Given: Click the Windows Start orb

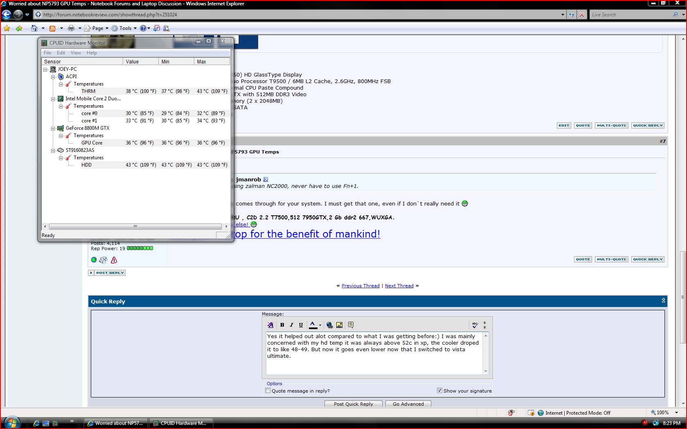Looking at the screenshot, I should [x=11, y=422].
